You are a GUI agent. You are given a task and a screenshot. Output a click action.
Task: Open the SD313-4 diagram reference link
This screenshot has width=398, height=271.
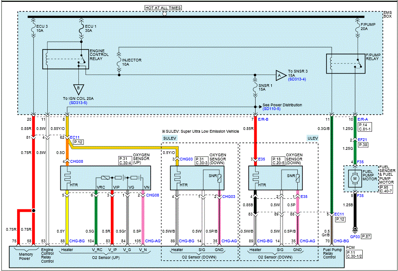click(x=298, y=80)
